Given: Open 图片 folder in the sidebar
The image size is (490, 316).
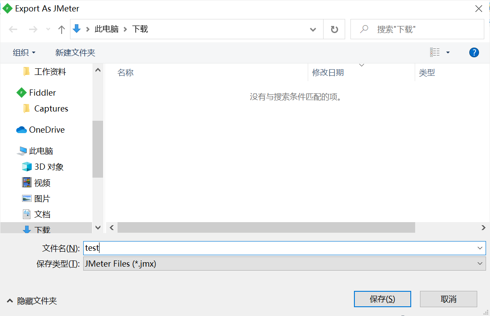Looking at the screenshot, I should pyautogui.click(x=42, y=198).
